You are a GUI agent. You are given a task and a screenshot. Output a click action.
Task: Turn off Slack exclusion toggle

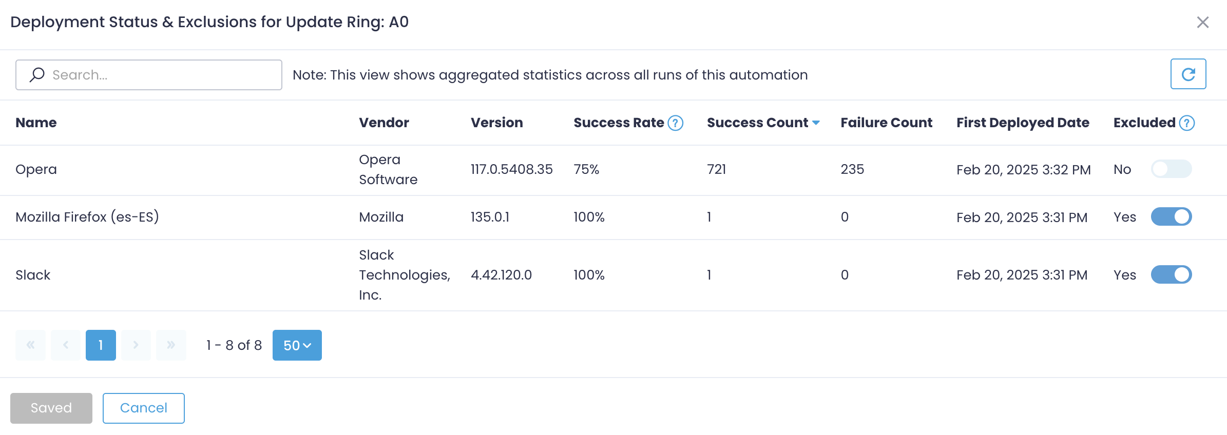1171,275
